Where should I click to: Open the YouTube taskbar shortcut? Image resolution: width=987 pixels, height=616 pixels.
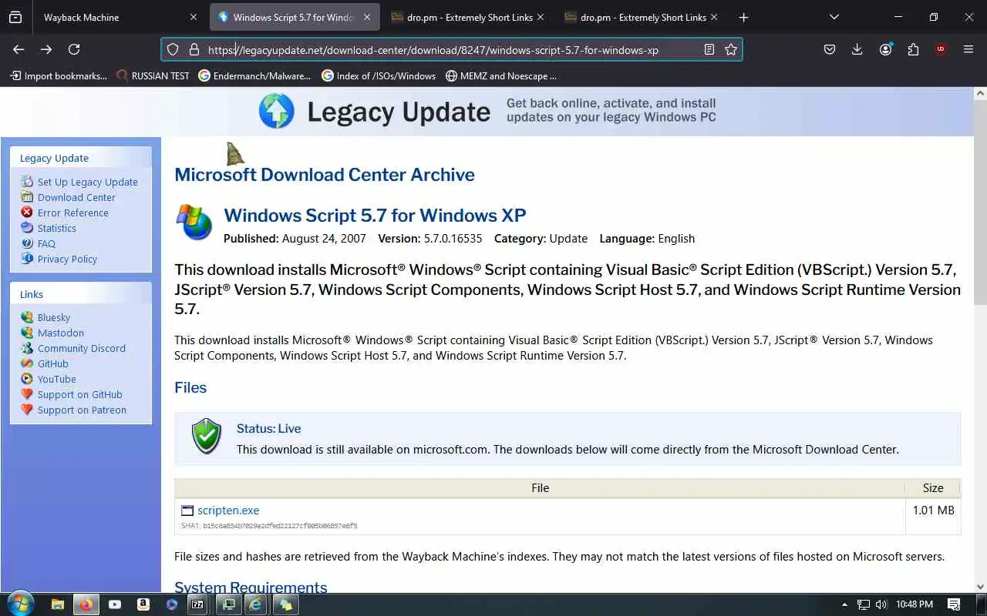(115, 604)
